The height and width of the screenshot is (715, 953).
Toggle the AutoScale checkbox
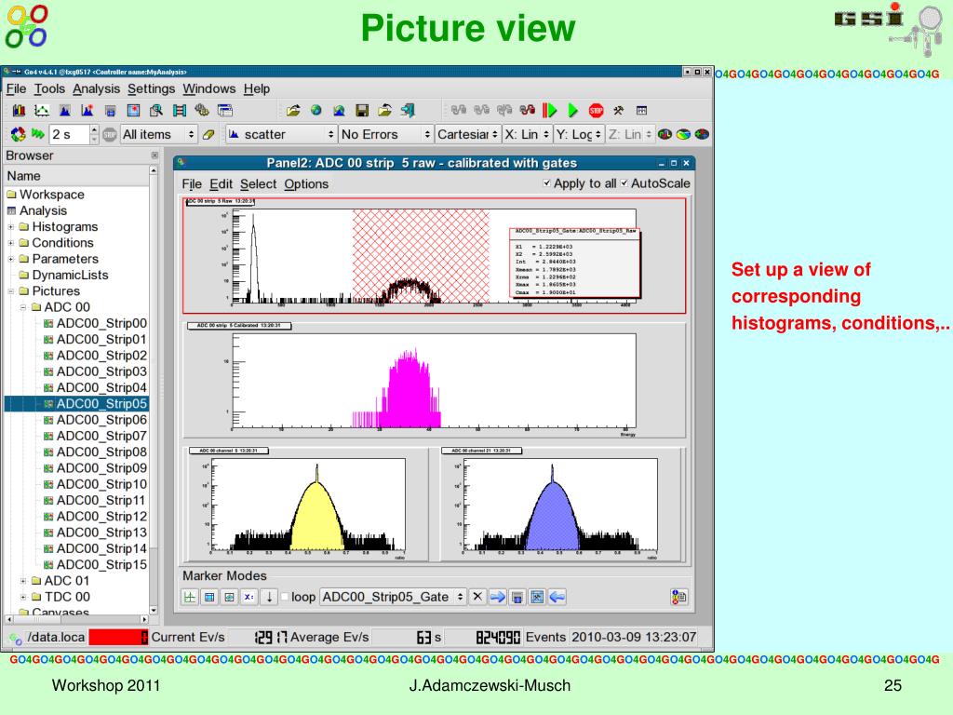click(624, 183)
